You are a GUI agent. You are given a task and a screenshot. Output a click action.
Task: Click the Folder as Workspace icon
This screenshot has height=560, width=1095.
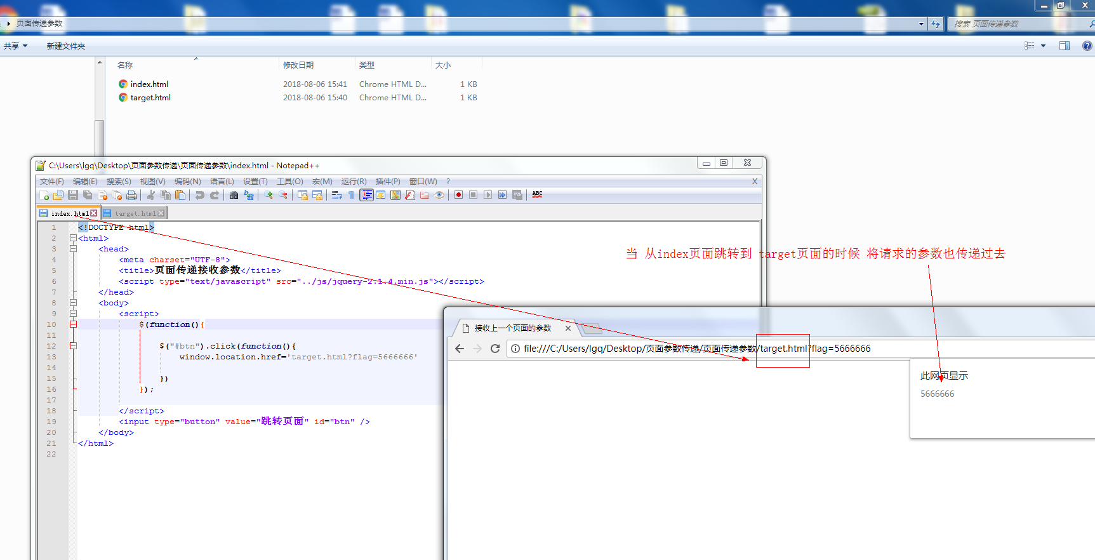tap(425, 195)
